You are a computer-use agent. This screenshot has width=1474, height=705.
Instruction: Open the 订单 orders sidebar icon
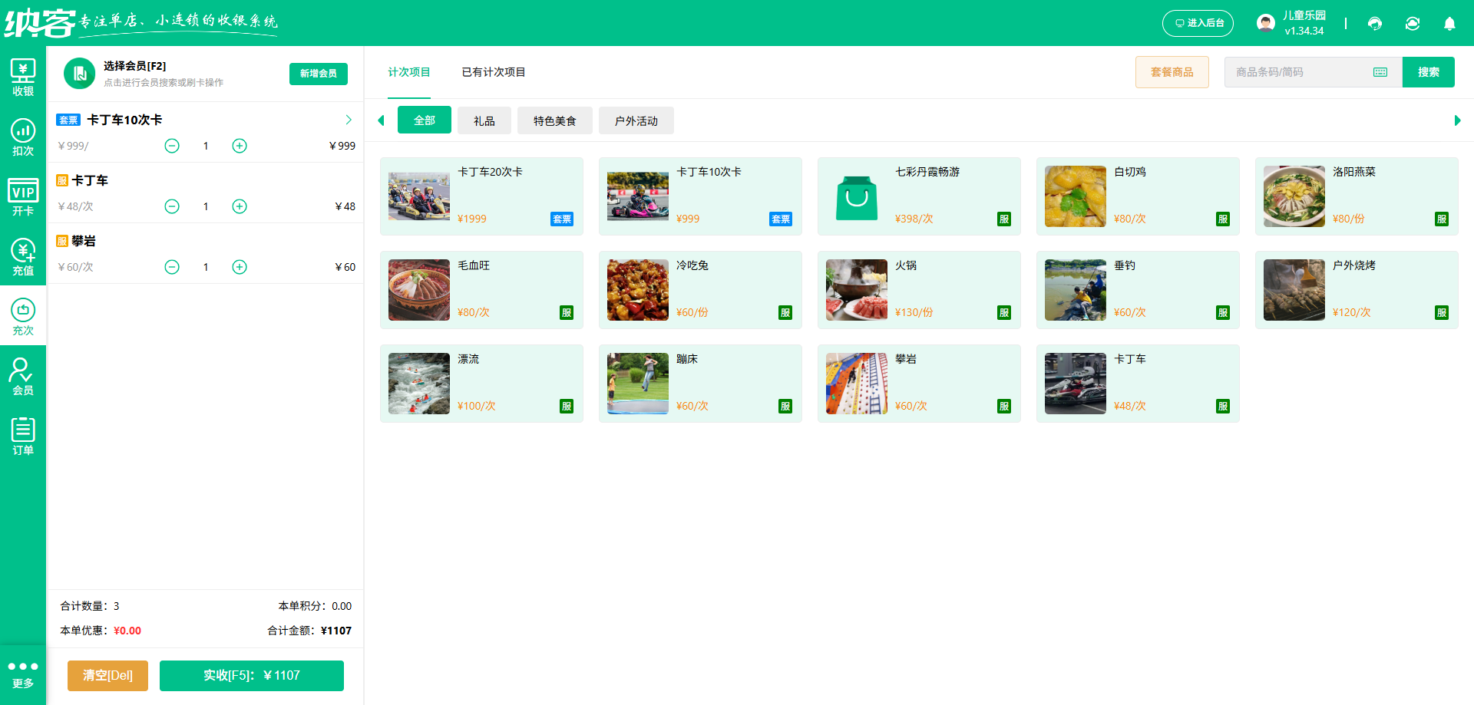point(23,437)
